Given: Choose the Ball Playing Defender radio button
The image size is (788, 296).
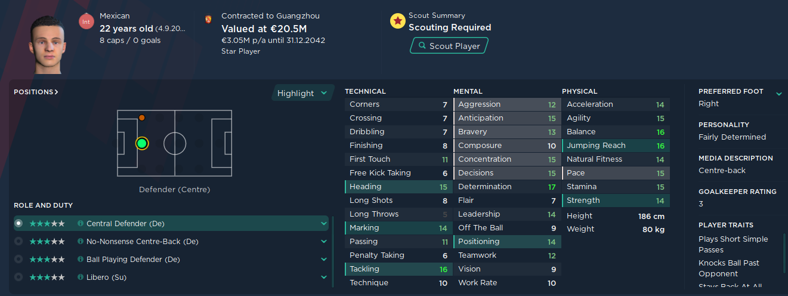Looking at the screenshot, I should [18, 260].
